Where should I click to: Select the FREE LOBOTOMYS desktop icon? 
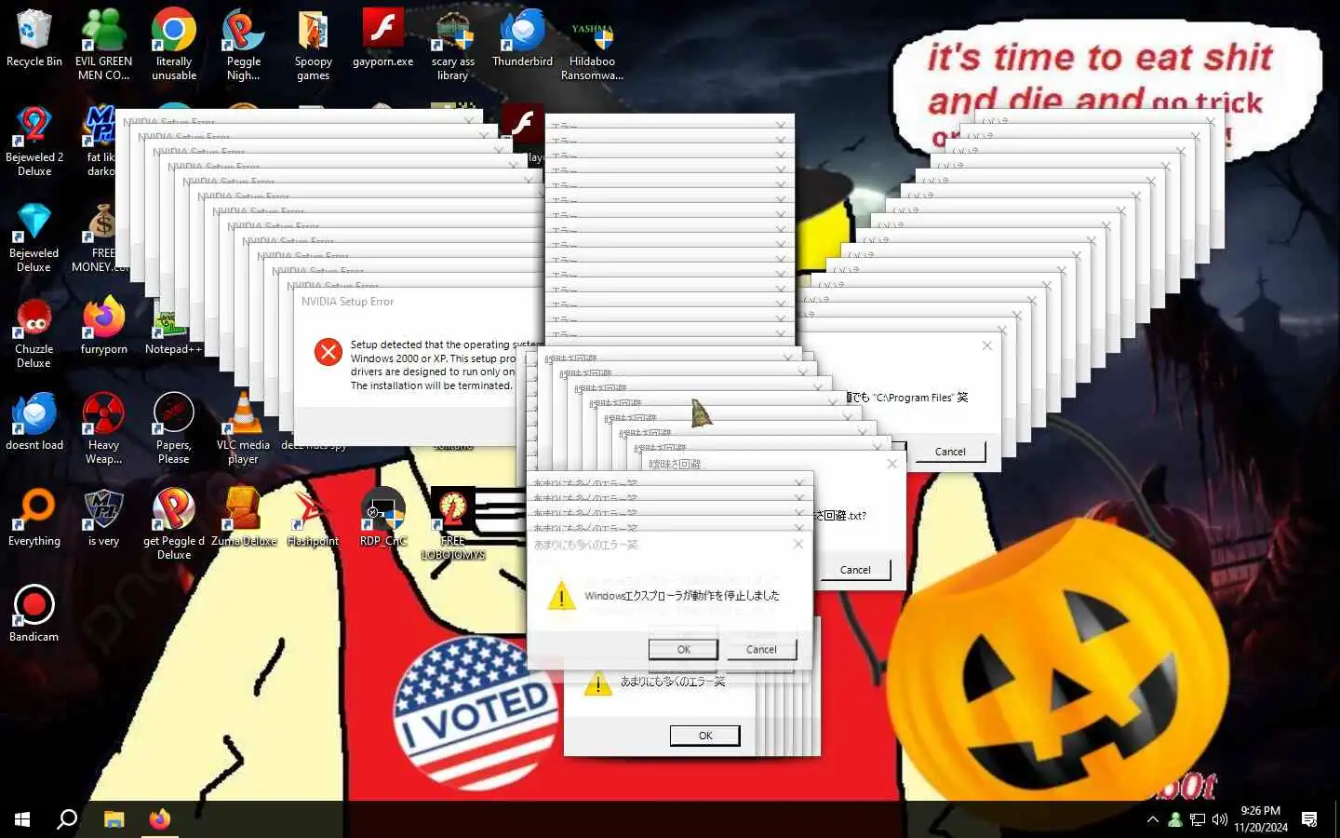tap(453, 524)
